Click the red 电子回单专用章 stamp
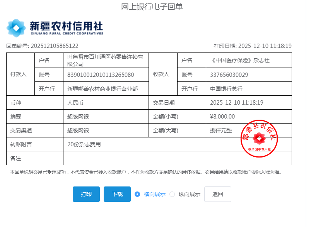Viewport: 311px width, 227px height. (x=259, y=138)
